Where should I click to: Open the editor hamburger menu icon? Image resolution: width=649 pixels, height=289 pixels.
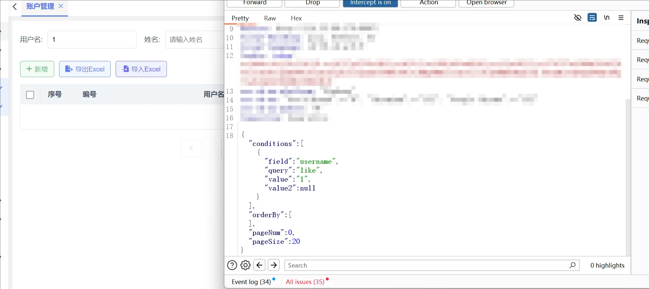[621, 17]
